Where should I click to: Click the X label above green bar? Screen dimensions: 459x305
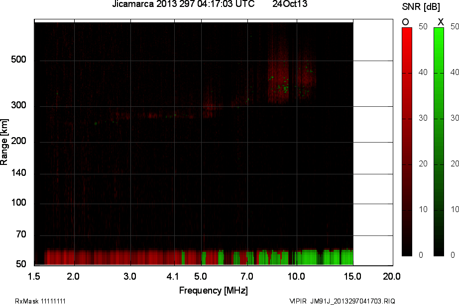tap(440, 22)
